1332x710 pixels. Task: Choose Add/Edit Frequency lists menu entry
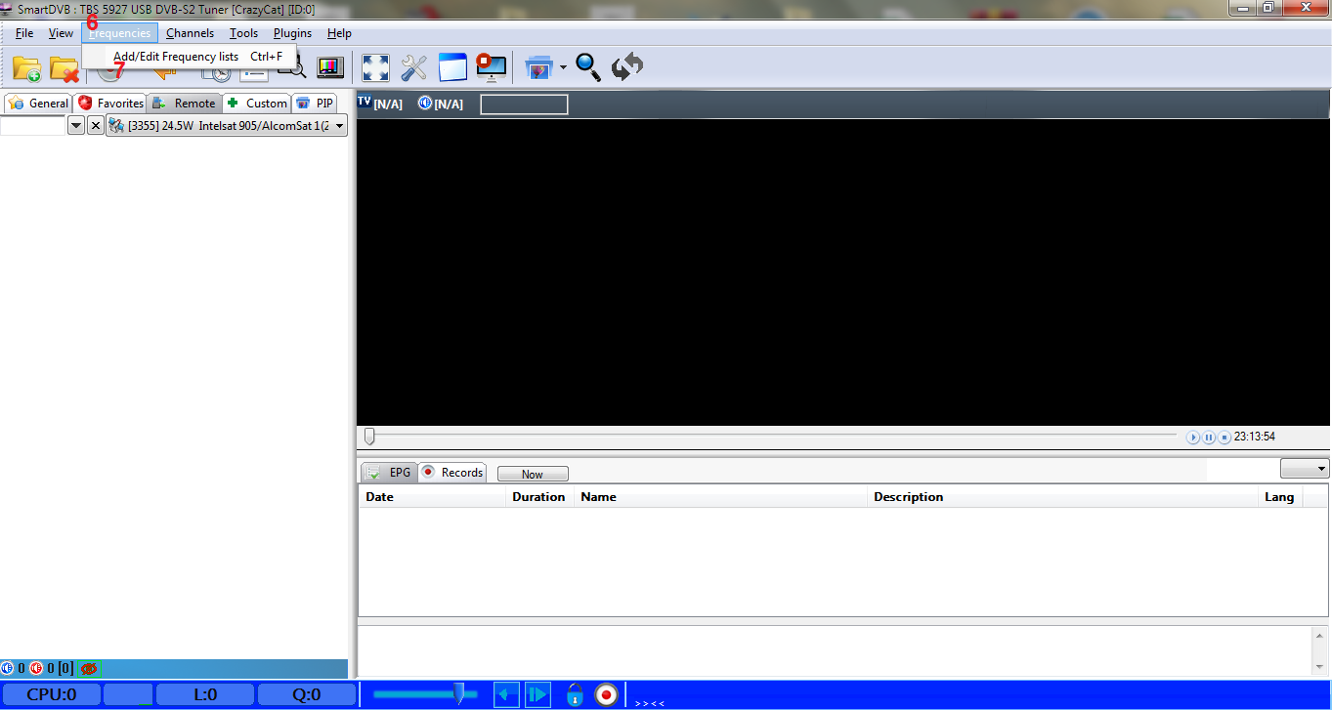(190, 57)
